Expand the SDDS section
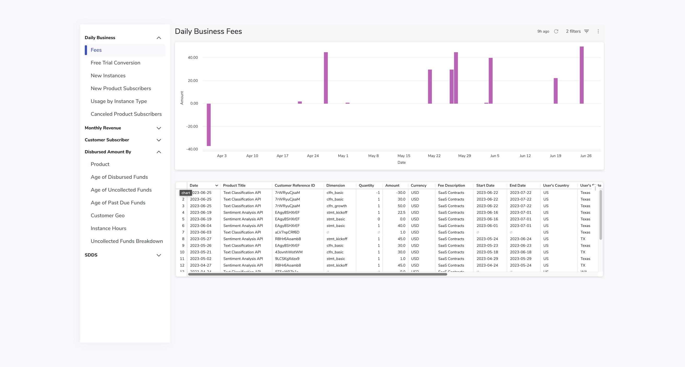 point(159,255)
